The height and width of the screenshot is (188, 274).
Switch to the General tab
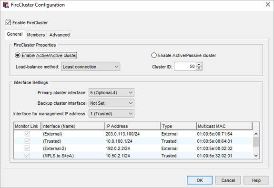click(15, 34)
